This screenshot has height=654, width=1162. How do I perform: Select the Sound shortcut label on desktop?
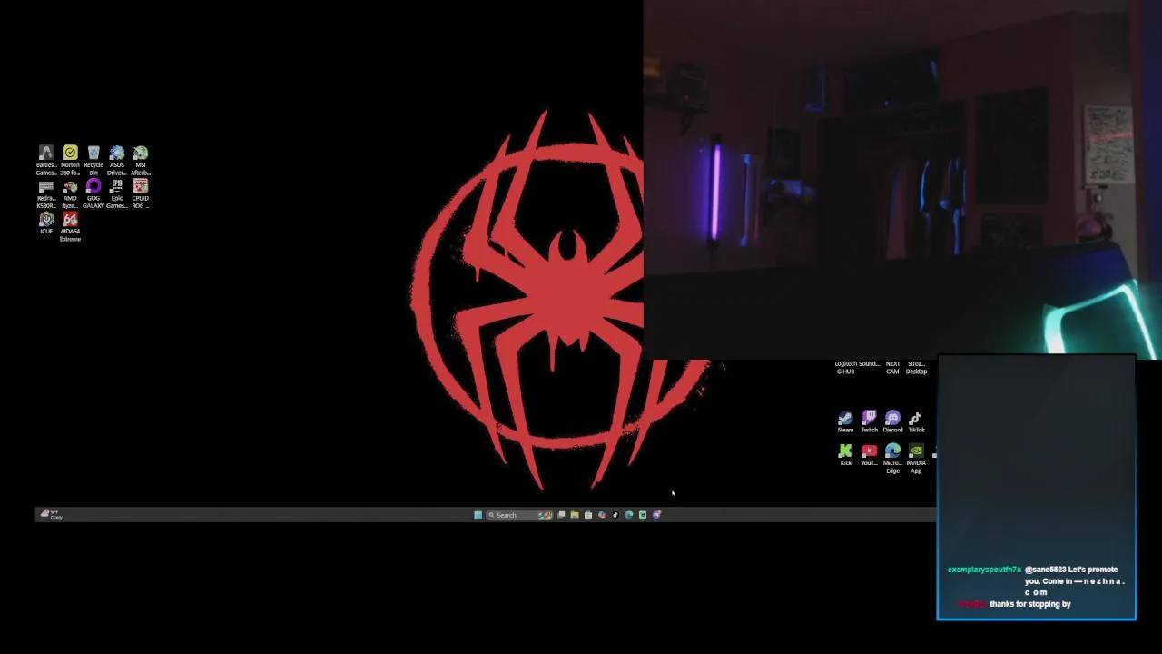click(x=869, y=364)
